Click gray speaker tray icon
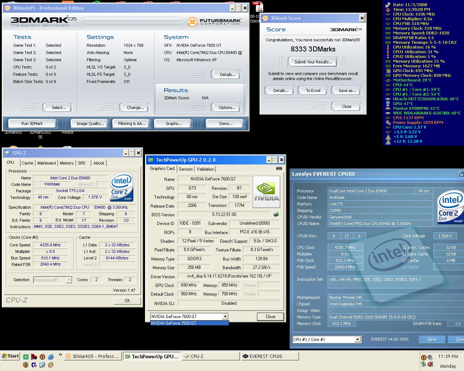The width and height of the screenshot is (464, 371). click(x=430, y=358)
